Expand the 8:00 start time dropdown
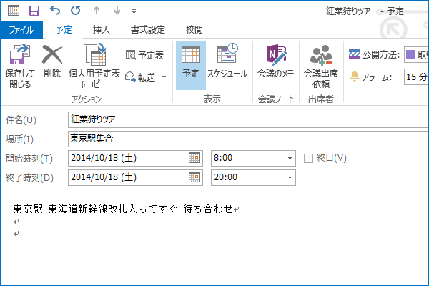This screenshot has width=429, height=286. pyautogui.click(x=290, y=158)
